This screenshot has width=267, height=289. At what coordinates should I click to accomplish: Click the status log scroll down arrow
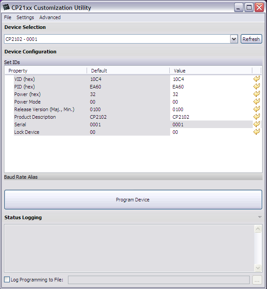click(258, 268)
